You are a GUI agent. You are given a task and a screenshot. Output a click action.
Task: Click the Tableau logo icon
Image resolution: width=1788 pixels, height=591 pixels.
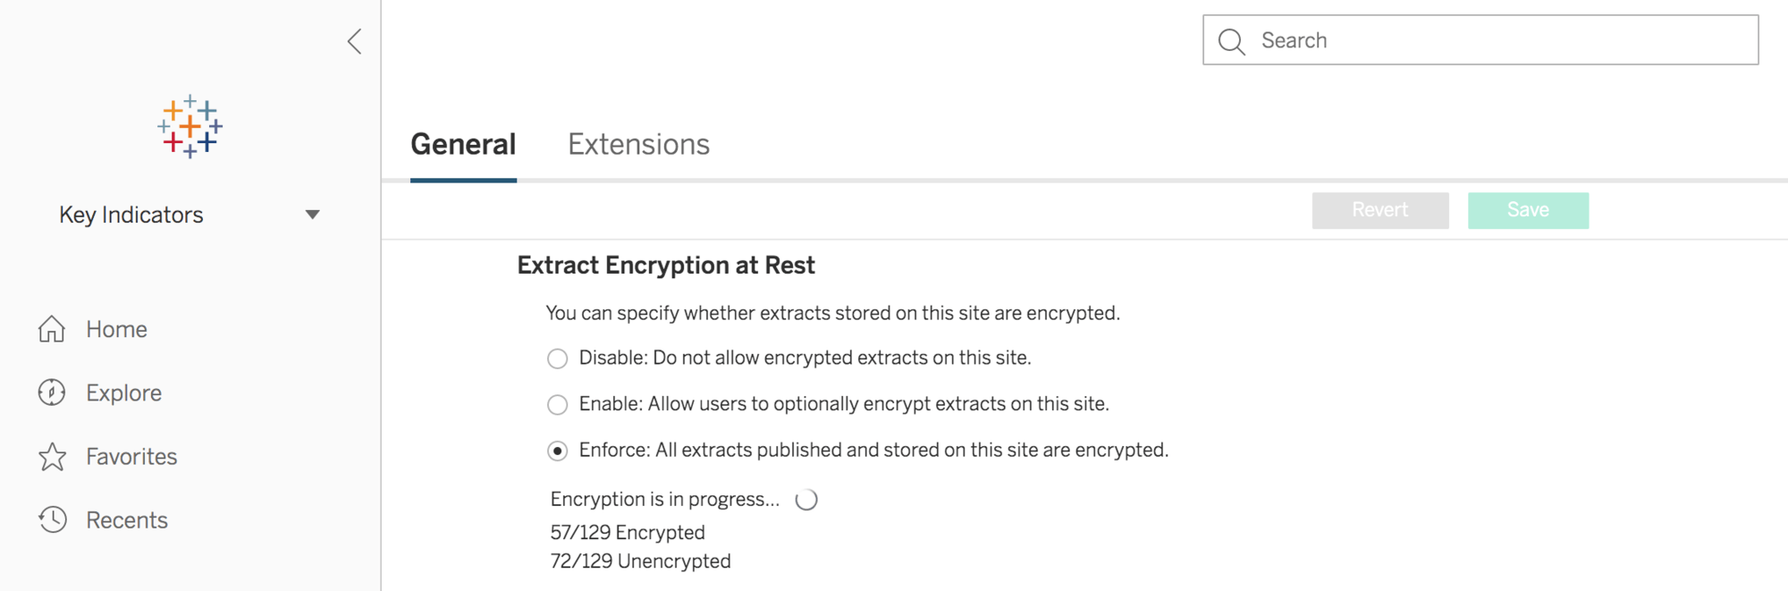point(190,127)
